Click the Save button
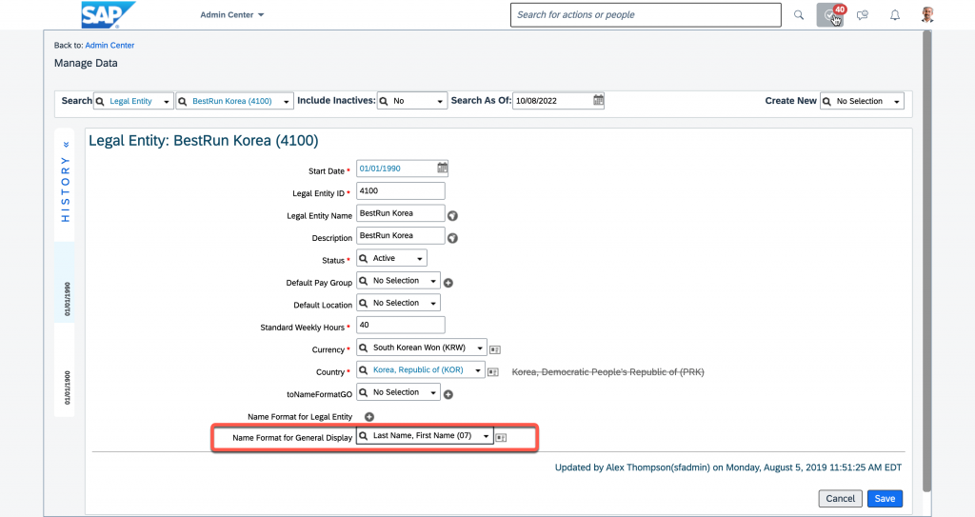 pos(885,498)
